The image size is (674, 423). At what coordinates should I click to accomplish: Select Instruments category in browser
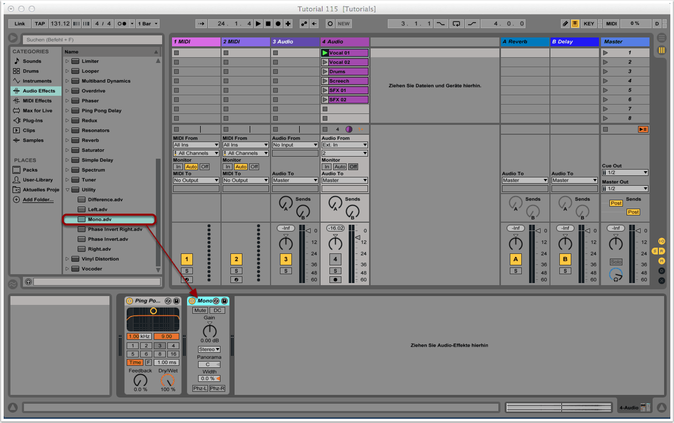click(x=36, y=81)
